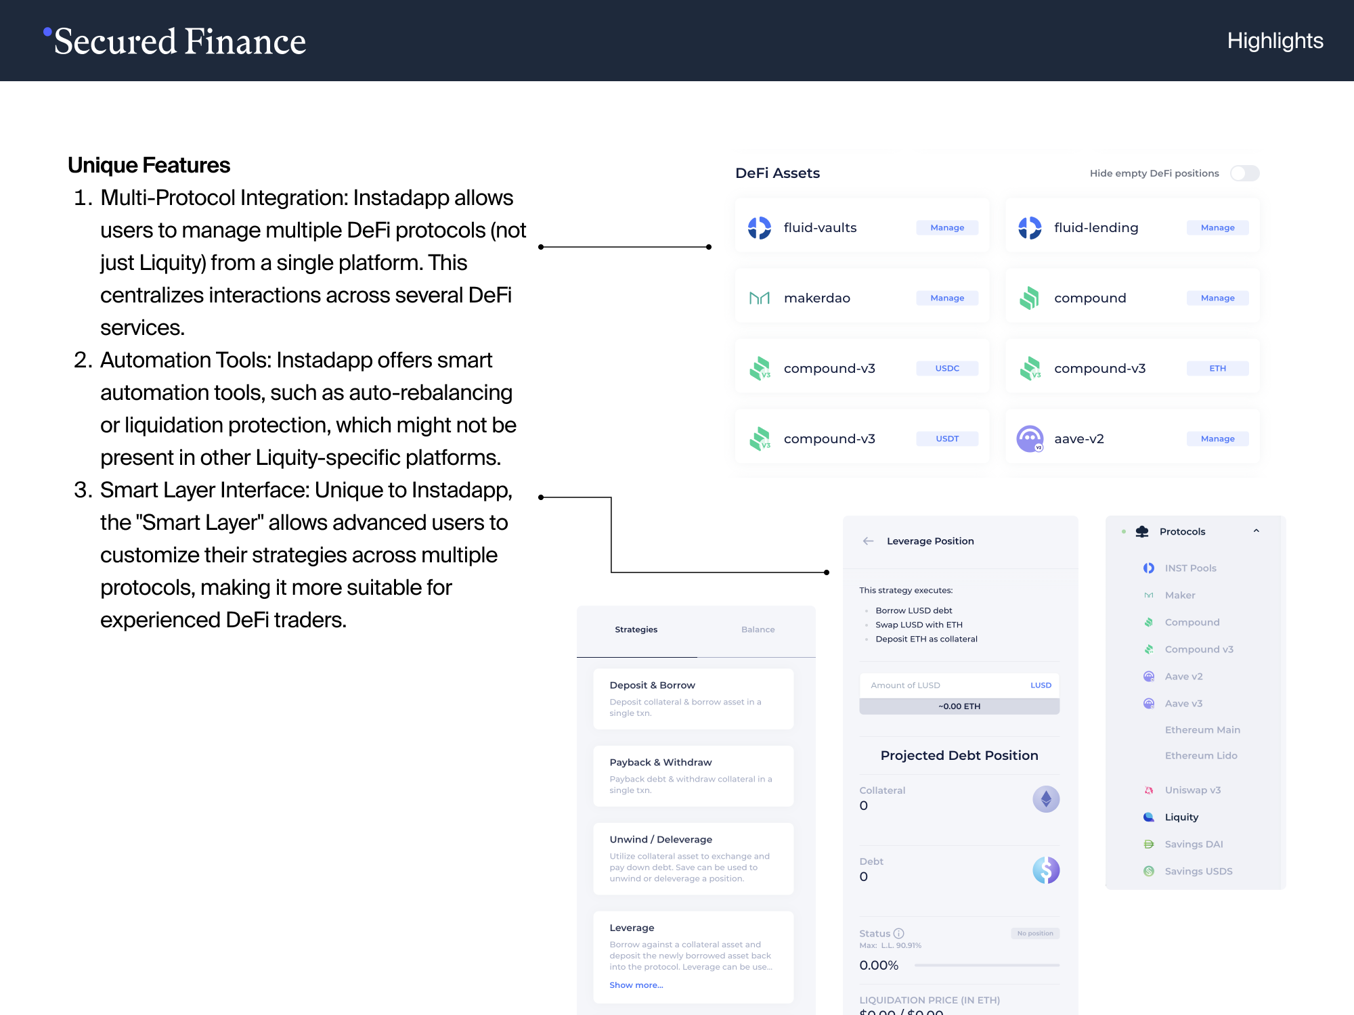The height and width of the screenshot is (1015, 1354).
Task: Click the Secured Finance logo
Action: (x=175, y=41)
